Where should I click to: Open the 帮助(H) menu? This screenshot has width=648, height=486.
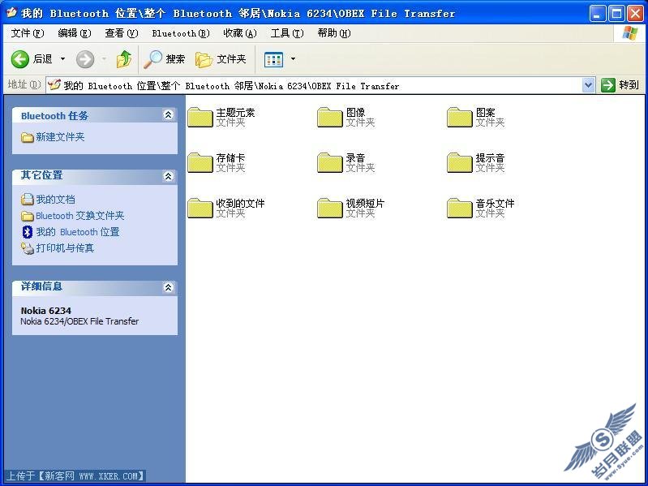coord(334,33)
